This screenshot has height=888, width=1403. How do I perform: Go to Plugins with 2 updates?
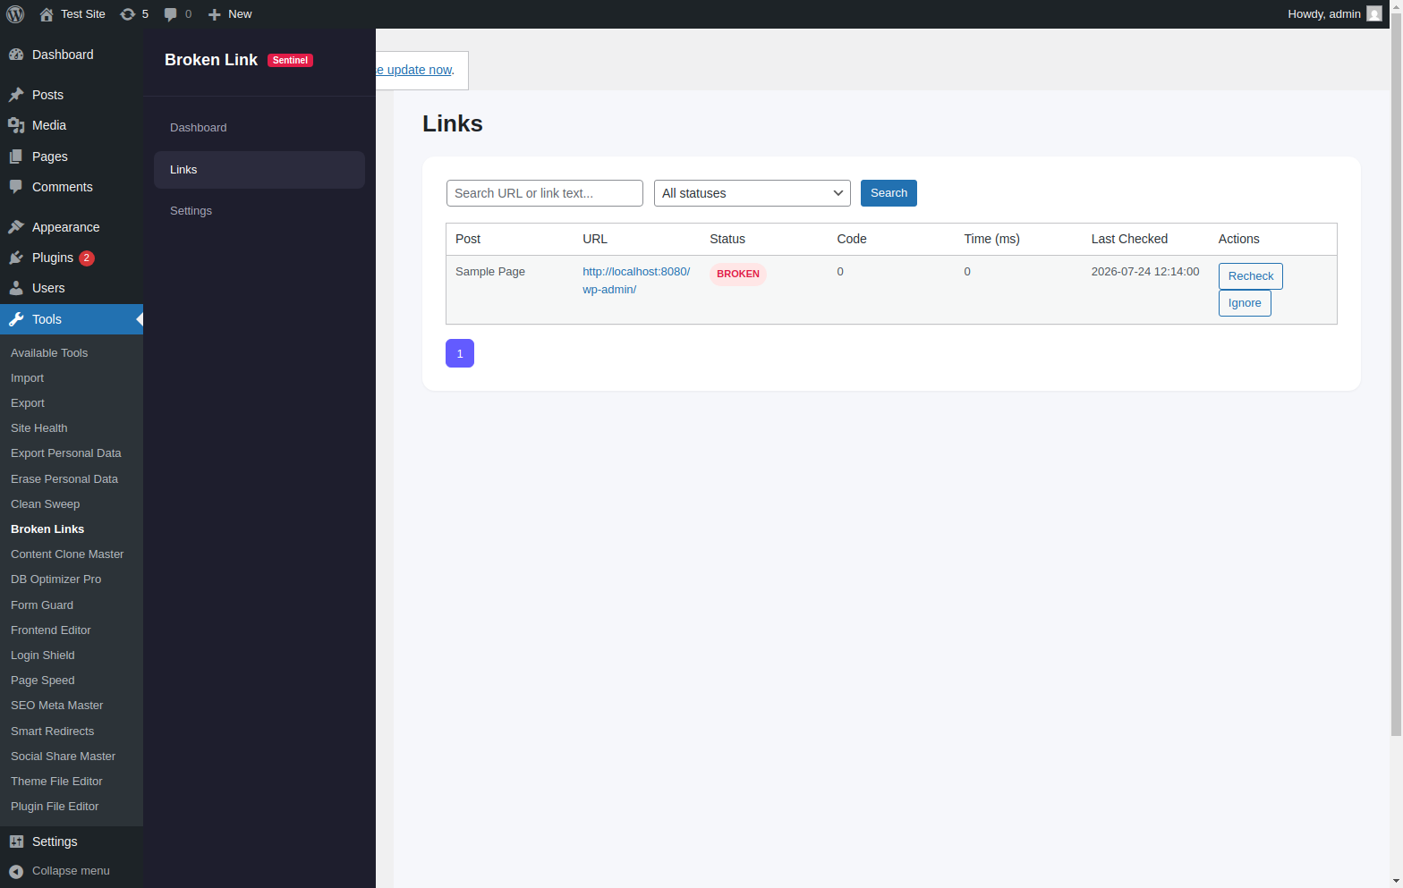point(72,258)
